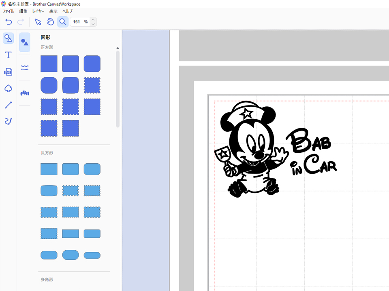
Task: Insert the first square in third row
Action: pyautogui.click(x=49, y=107)
